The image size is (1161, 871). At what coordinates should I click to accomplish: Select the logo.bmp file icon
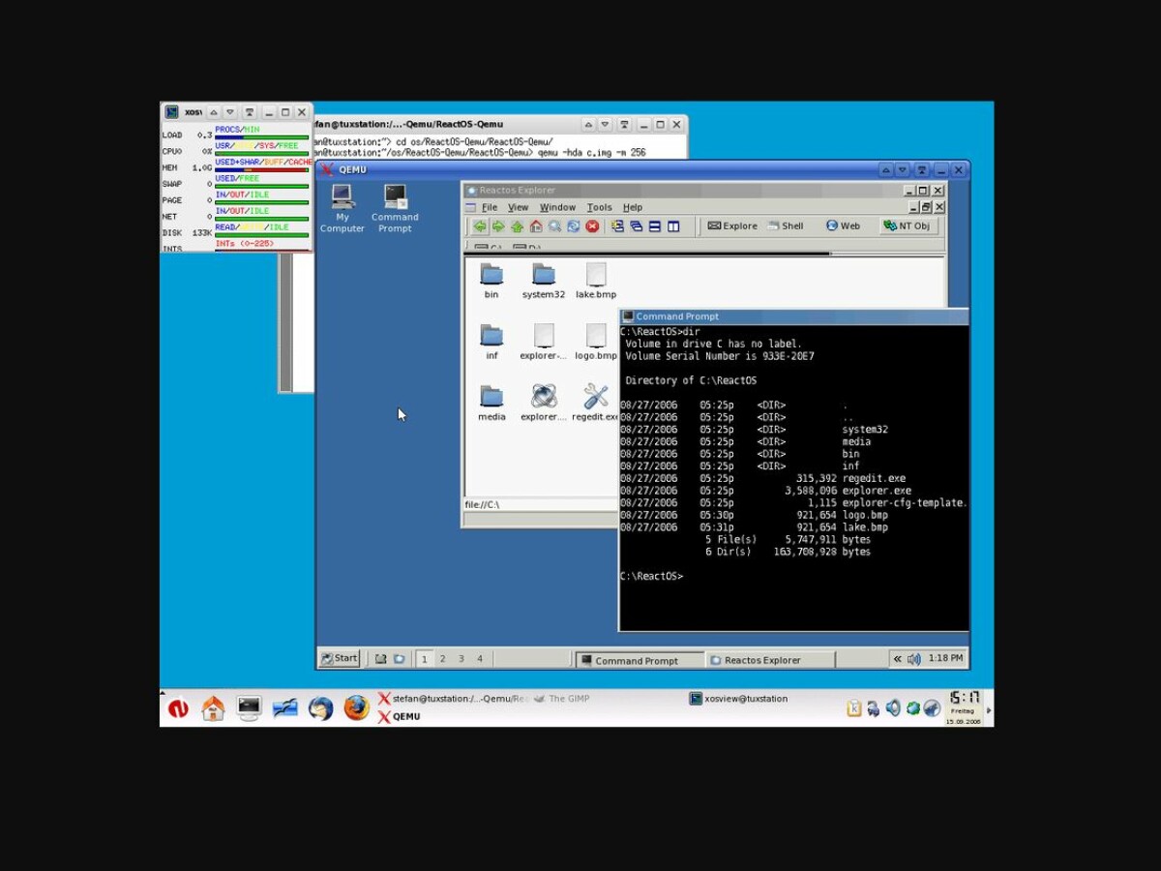596,336
